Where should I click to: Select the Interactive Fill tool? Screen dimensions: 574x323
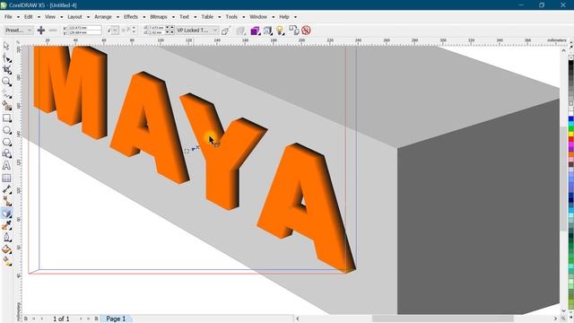6,261
